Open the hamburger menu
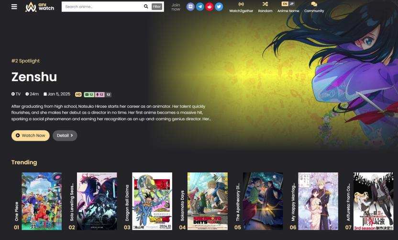 click(14, 7)
